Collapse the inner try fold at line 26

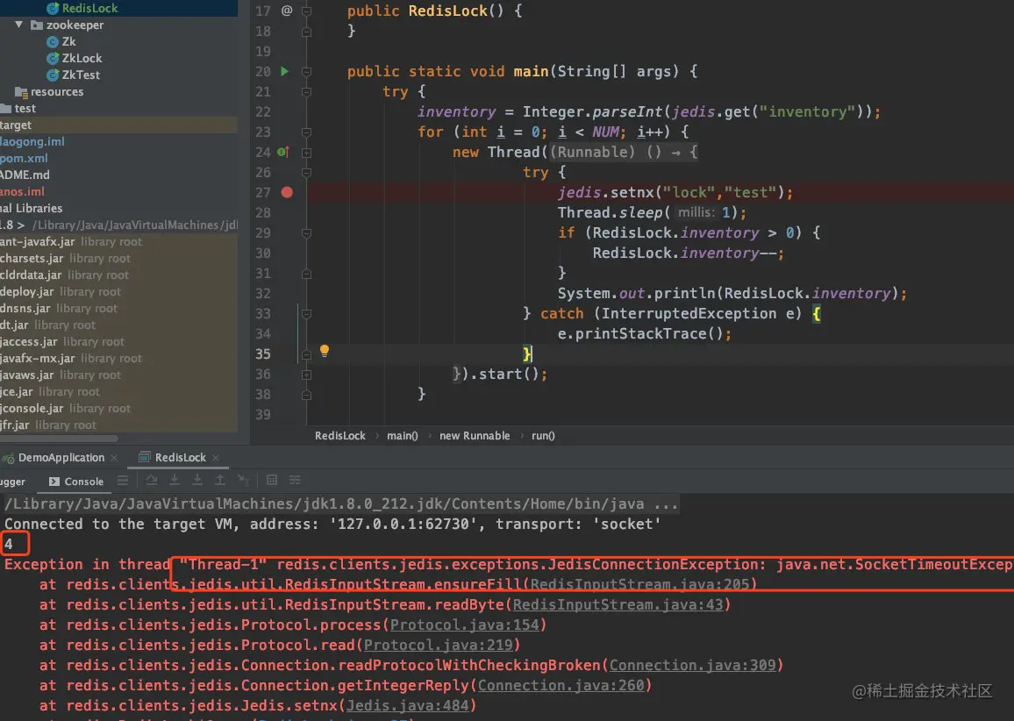306,173
